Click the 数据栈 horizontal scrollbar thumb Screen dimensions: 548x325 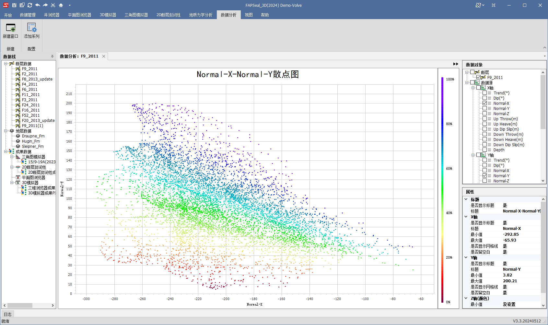20,305
